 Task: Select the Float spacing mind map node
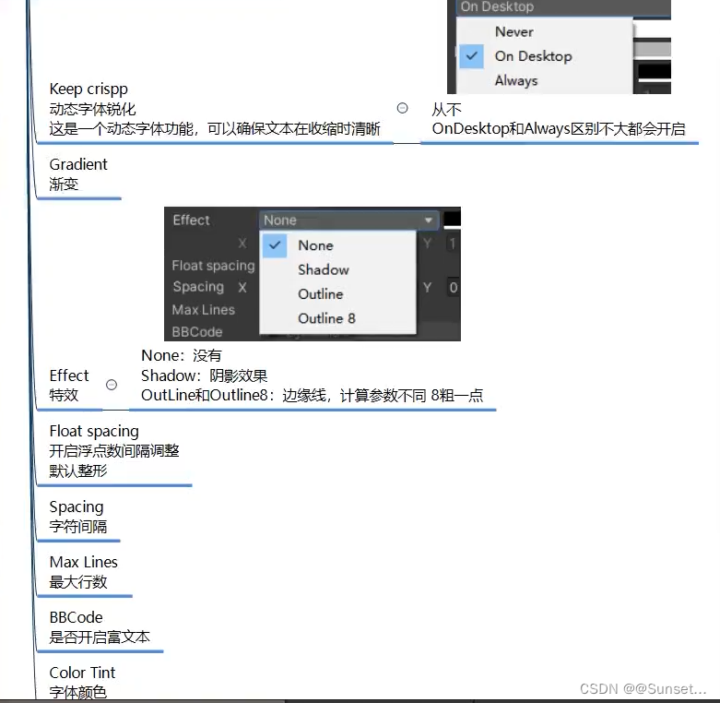pos(114,451)
